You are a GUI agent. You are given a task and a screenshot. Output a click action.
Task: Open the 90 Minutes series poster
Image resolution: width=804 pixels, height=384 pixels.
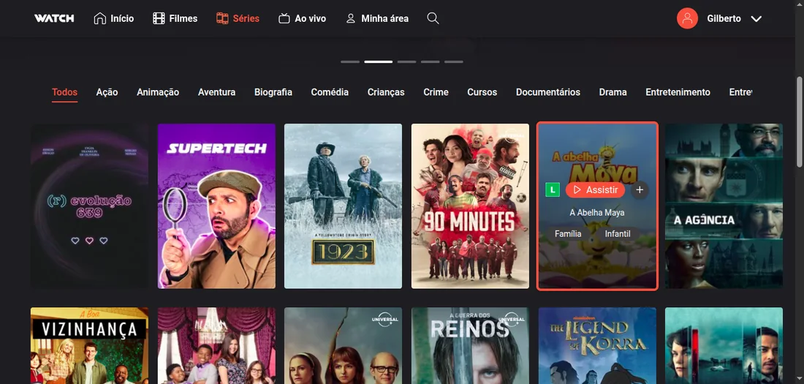coord(470,206)
